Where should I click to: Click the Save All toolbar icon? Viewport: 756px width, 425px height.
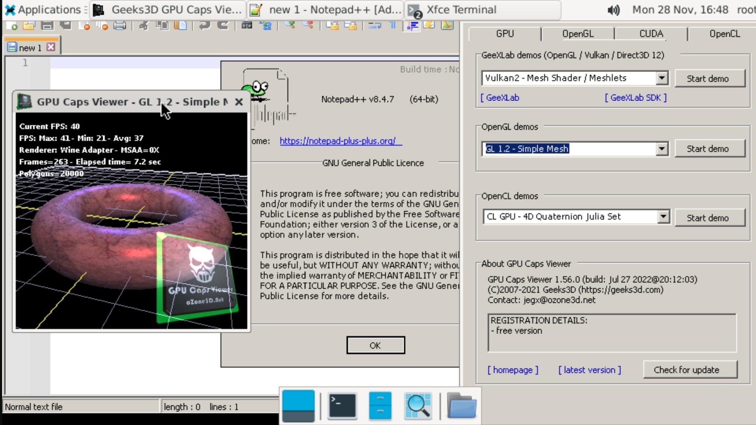pos(66,26)
